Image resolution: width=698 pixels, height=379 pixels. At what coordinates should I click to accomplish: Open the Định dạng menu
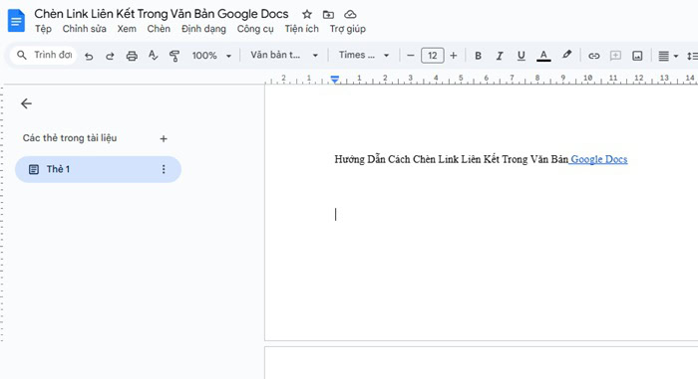pos(203,29)
